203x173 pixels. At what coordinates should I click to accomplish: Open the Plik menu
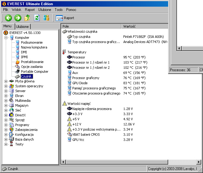[x=5, y=10]
